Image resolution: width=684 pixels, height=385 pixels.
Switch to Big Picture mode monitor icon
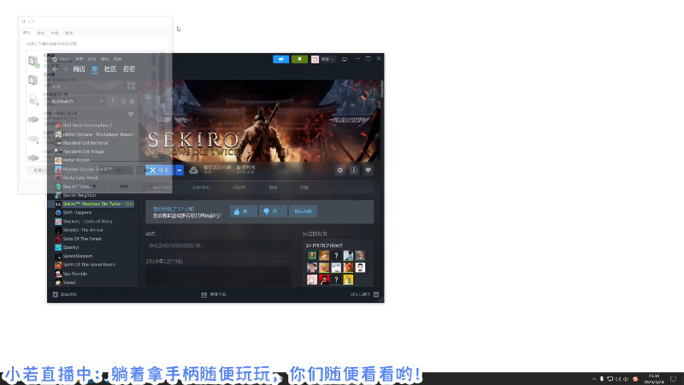[345, 59]
